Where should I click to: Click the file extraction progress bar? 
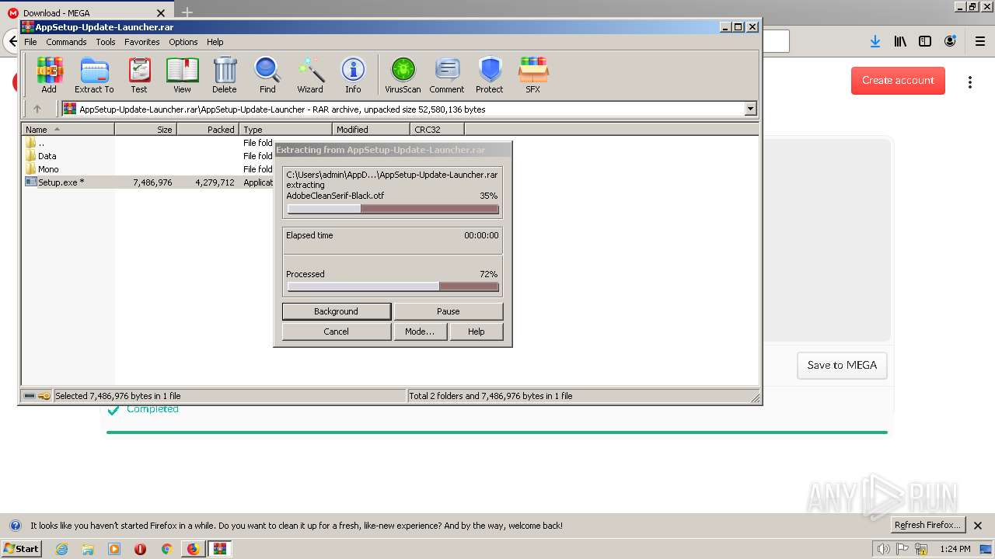coord(393,209)
